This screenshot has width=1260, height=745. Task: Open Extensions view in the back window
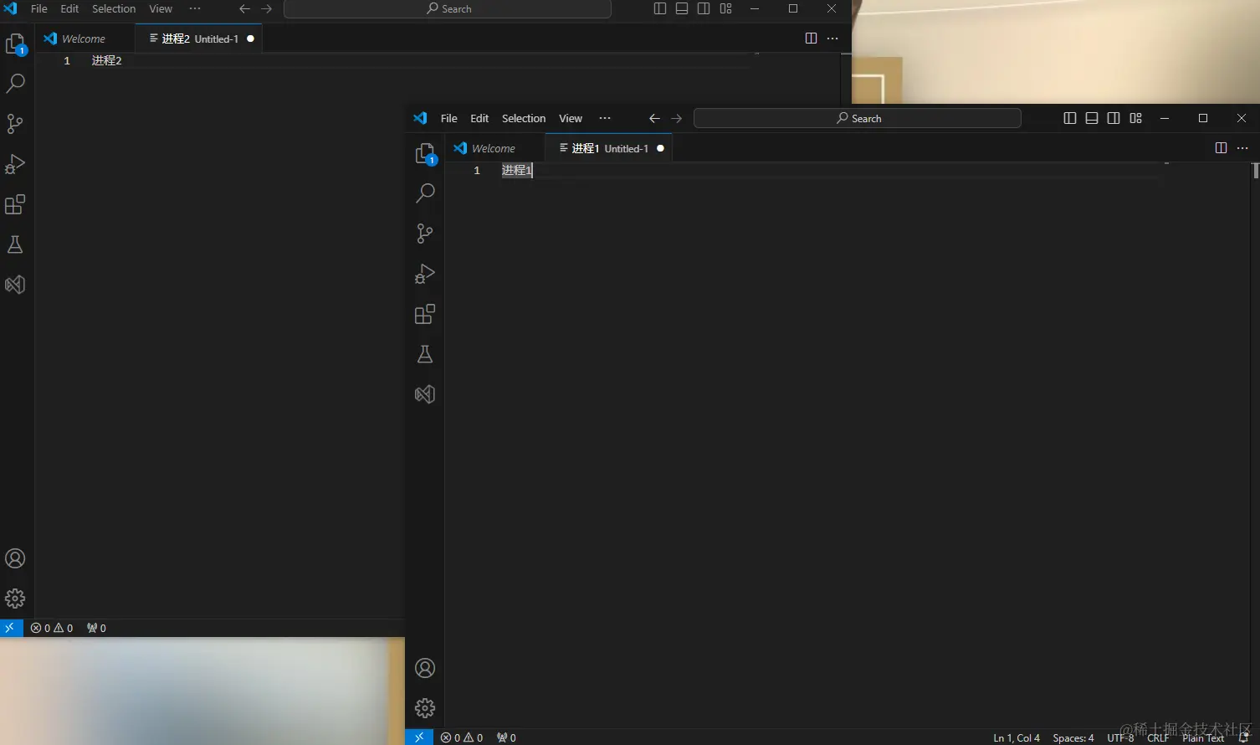(x=15, y=204)
